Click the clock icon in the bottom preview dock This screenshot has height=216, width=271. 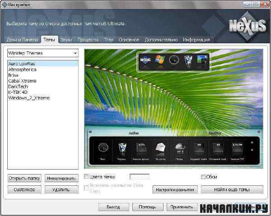pyautogui.click(x=103, y=147)
